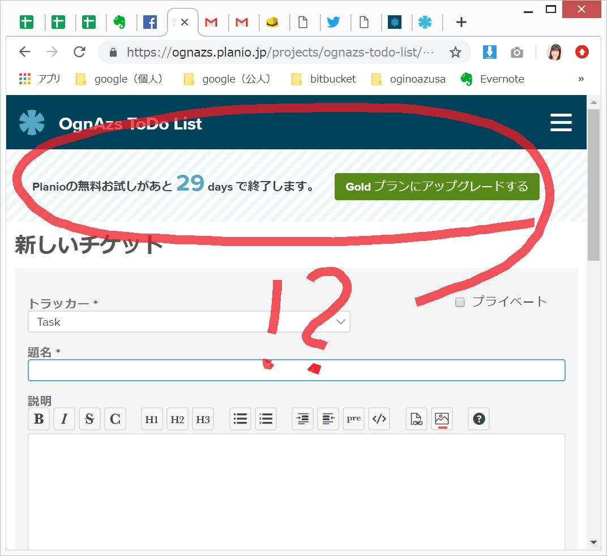This screenshot has width=607, height=556.
Task: Insert H2 heading
Action: [x=177, y=419]
